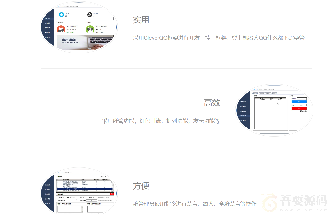The image size is (331, 214).
Task: Select the orange cat robot avatar
Action: click(61, 29)
